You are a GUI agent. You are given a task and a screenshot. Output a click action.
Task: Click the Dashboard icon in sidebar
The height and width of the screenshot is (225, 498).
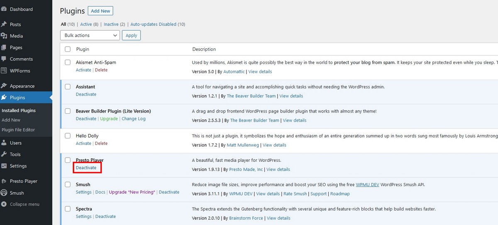4,9
